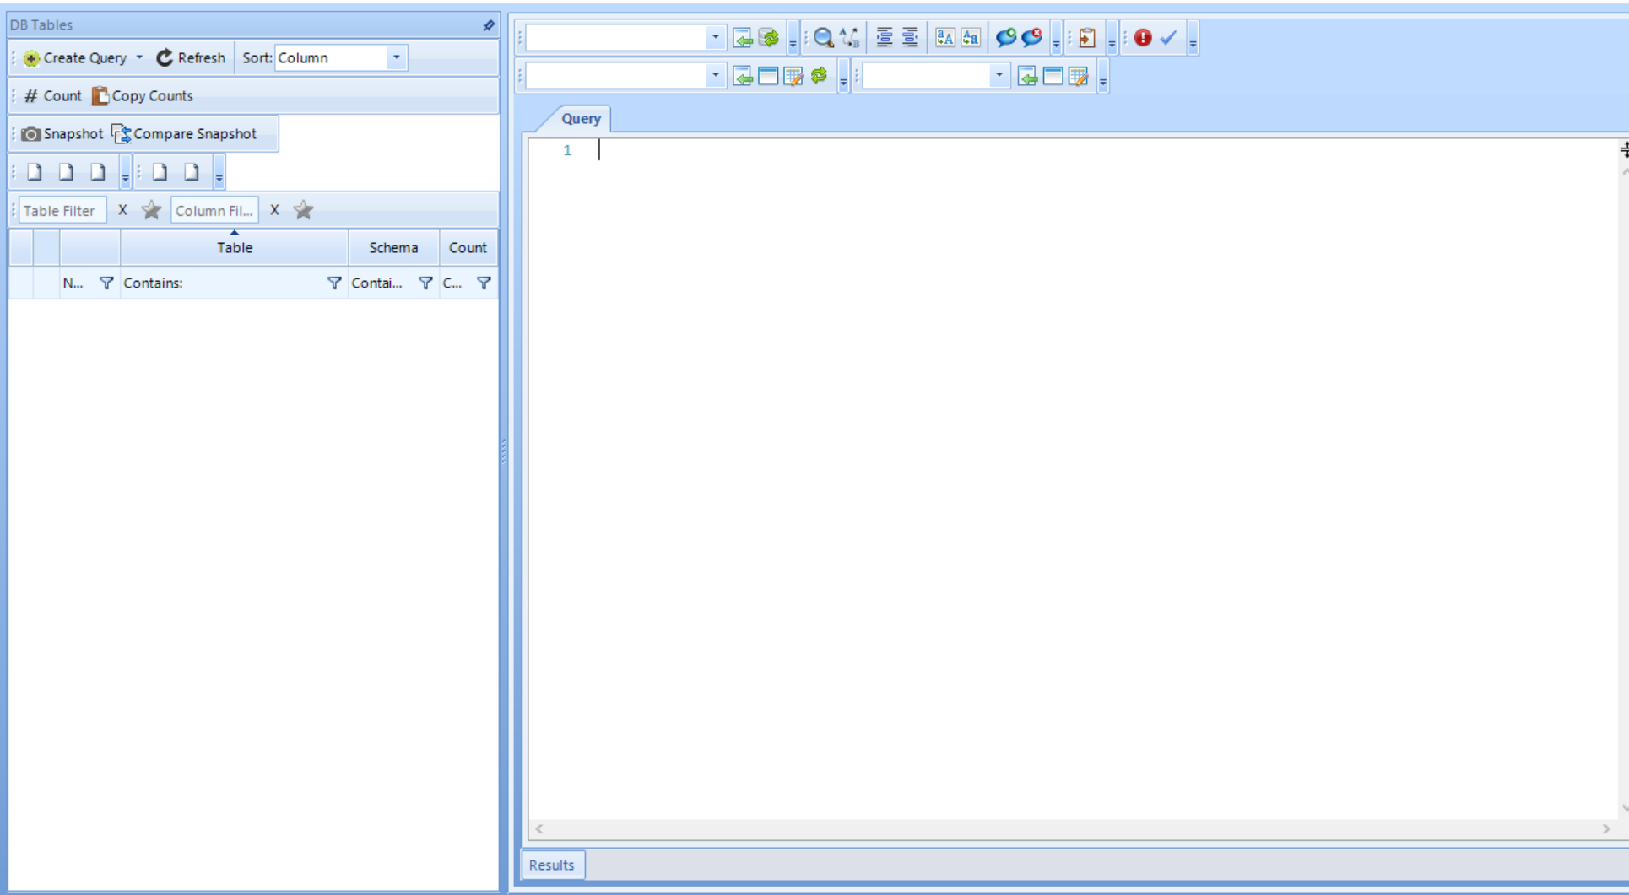Focus the Column Filter field
Screen dimensions: 1629x895
tap(214, 210)
